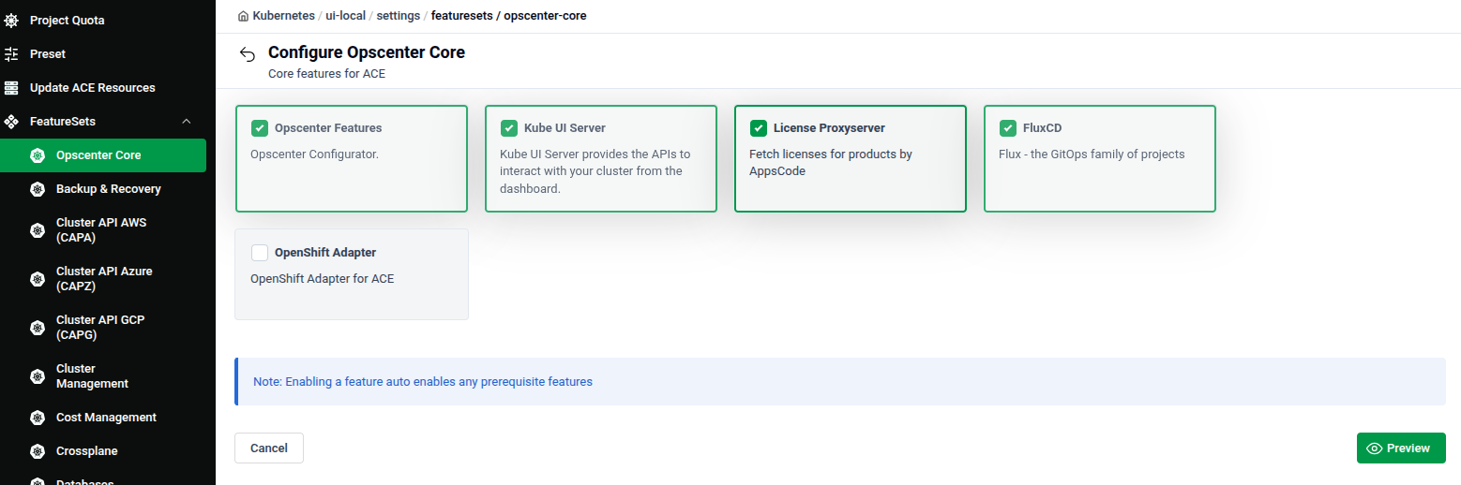The height and width of the screenshot is (485, 1461).
Task: Click the eye icon on Preview button
Action: click(1375, 448)
